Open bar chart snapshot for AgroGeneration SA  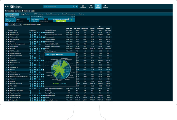pos(32,95)
